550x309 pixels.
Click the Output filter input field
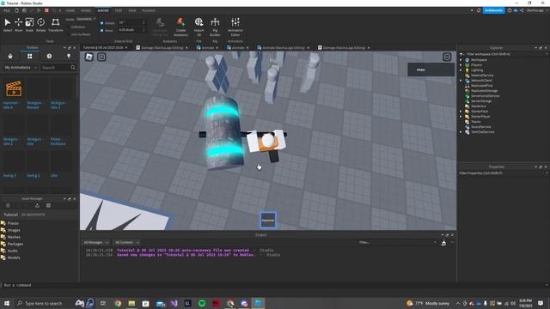pyautogui.click(x=397, y=242)
